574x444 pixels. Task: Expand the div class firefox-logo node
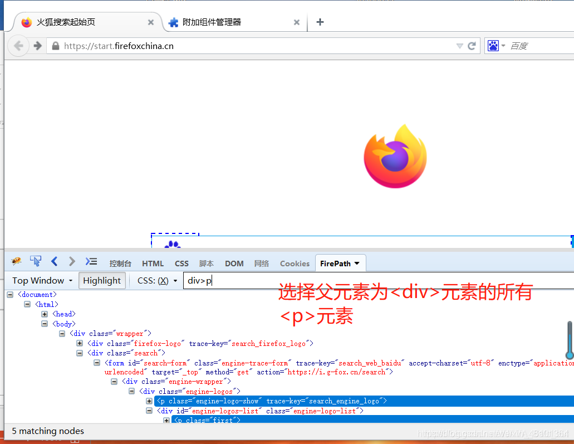click(80, 343)
